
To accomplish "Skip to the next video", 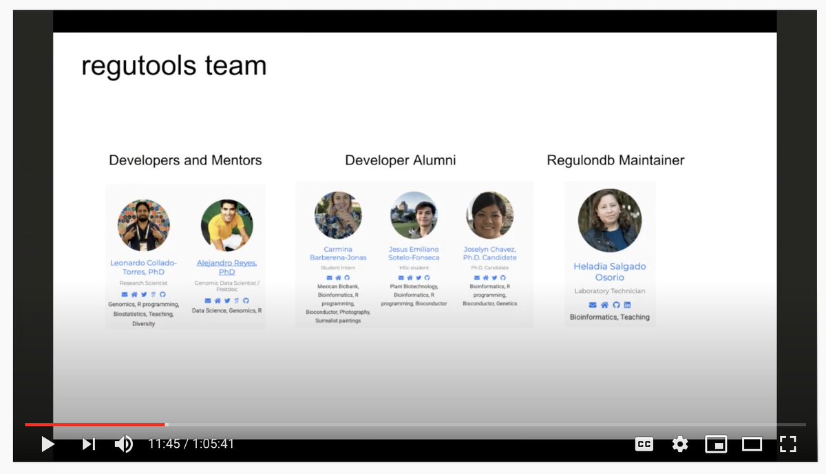I will pos(89,444).
